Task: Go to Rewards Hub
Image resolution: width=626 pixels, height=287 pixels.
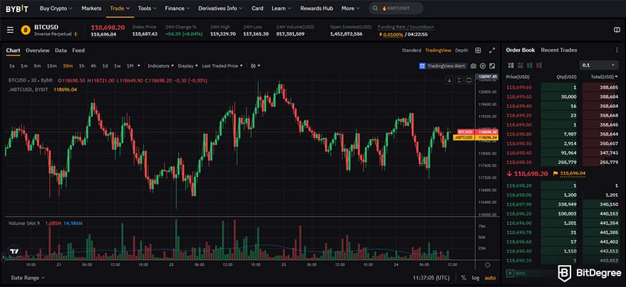Action: pyautogui.click(x=317, y=8)
